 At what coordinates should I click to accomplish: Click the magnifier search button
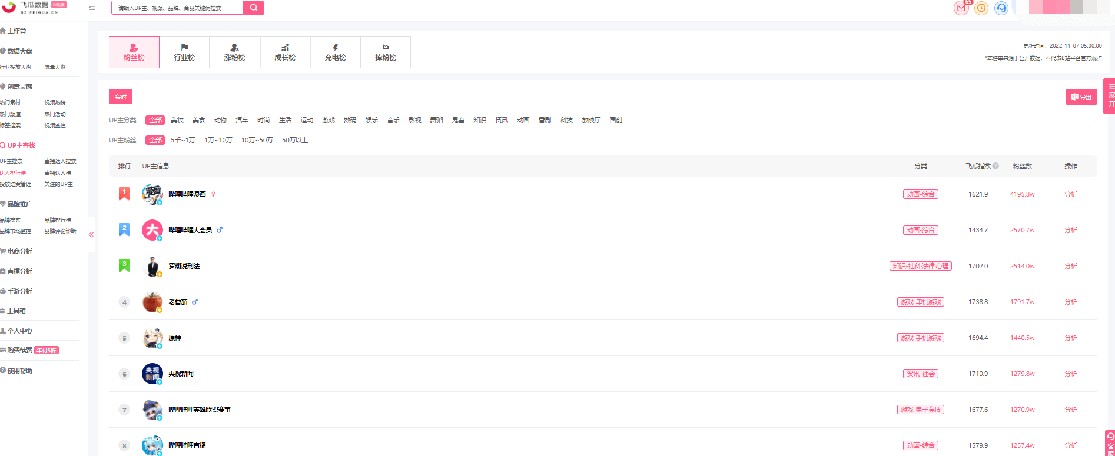(x=253, y=8)
